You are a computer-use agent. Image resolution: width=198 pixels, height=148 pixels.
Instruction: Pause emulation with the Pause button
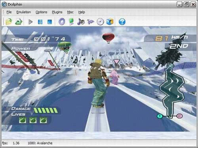click(x=40, y=22)
